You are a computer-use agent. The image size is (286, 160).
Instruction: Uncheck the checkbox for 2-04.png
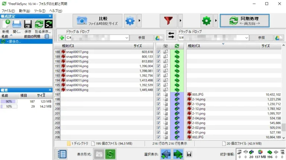159,118
